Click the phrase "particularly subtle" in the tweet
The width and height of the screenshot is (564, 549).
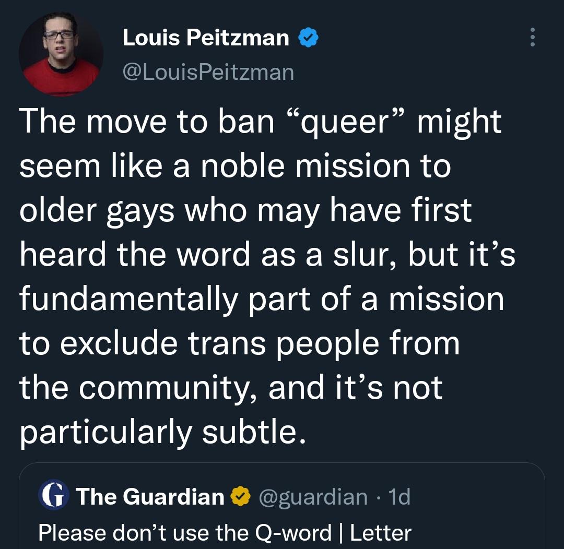[161, 433]
